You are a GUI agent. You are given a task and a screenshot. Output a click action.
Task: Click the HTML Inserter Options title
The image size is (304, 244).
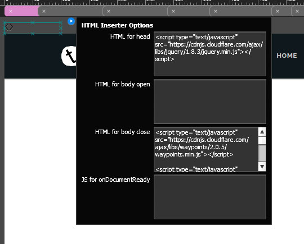click(x=117, y=25)
